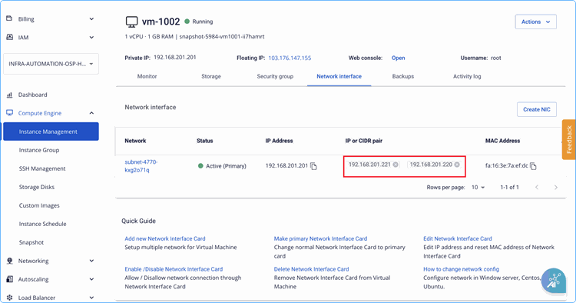This screenshot has width=576, height=303.
Task: Open the INFRA-AUTOMATION-OSP project dropdown
Action: (x=51, y=64)
